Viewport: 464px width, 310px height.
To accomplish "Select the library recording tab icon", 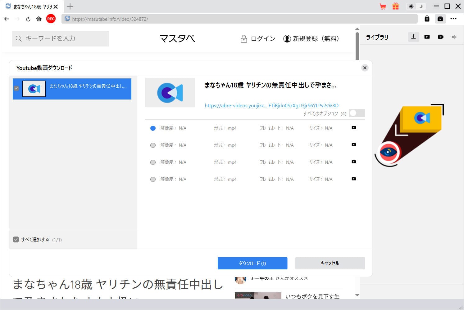I will tap(441, 37).
